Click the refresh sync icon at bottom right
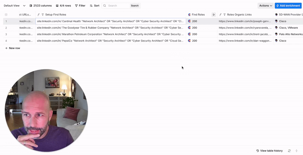The image size is (303, 155). click(289, 151)
